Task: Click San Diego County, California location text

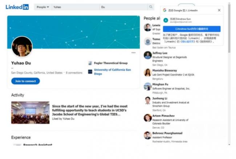Action: coord(37,73)
